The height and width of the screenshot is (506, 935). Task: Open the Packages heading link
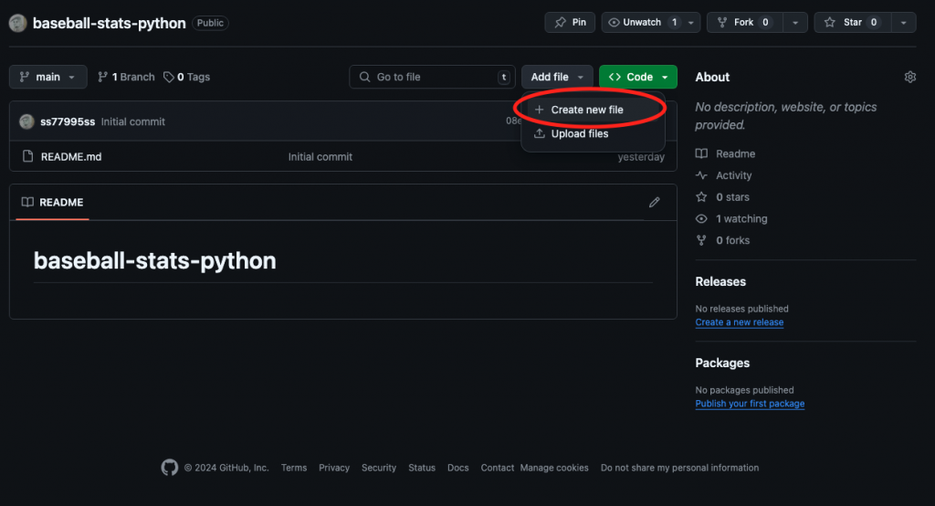722,363
